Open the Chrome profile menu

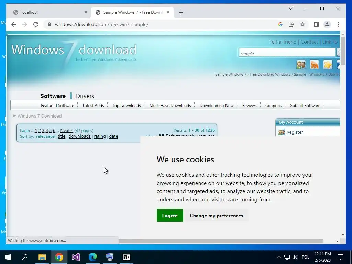(x=327, y=24)
